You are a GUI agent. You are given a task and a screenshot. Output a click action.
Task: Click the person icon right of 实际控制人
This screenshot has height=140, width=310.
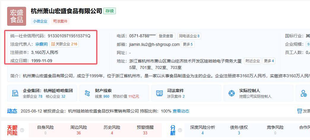pyautogui.click(x=303, y=93)
